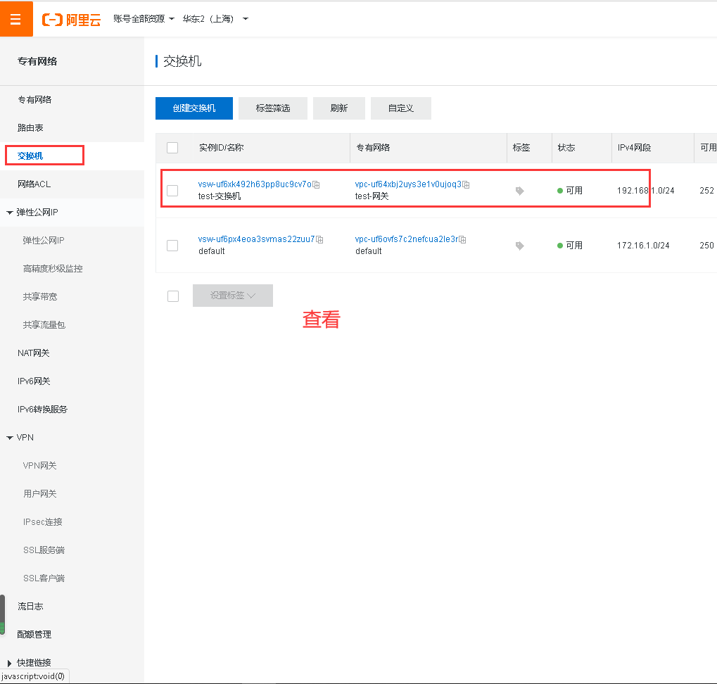
Task: Open SSL客户端 in the sidebar
Action: pyautogui.click(x=44, y=578)
